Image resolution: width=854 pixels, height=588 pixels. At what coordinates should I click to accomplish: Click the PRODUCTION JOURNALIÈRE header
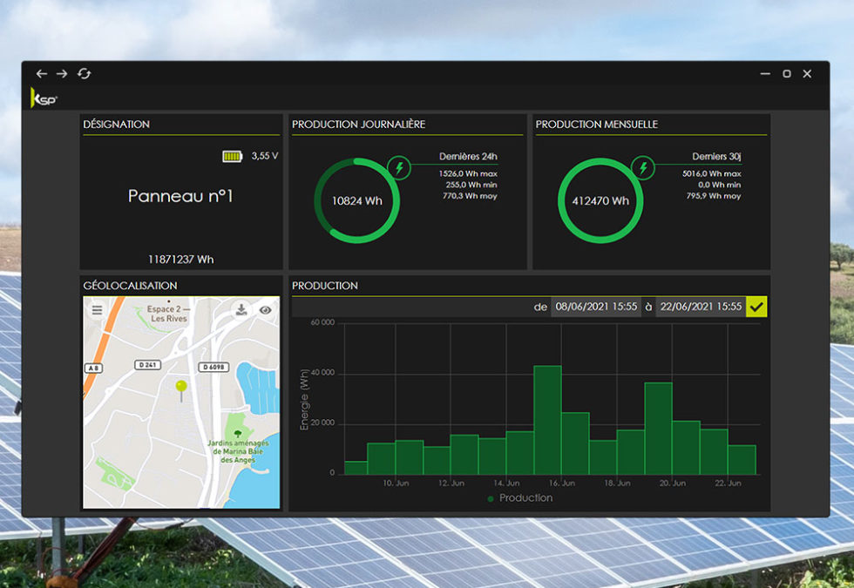click(x=358, y=125)
